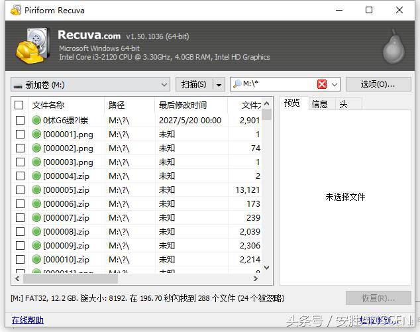420x332 pixels.
Task: Click the 2,306 size cell
Action: tap(250, 245)
